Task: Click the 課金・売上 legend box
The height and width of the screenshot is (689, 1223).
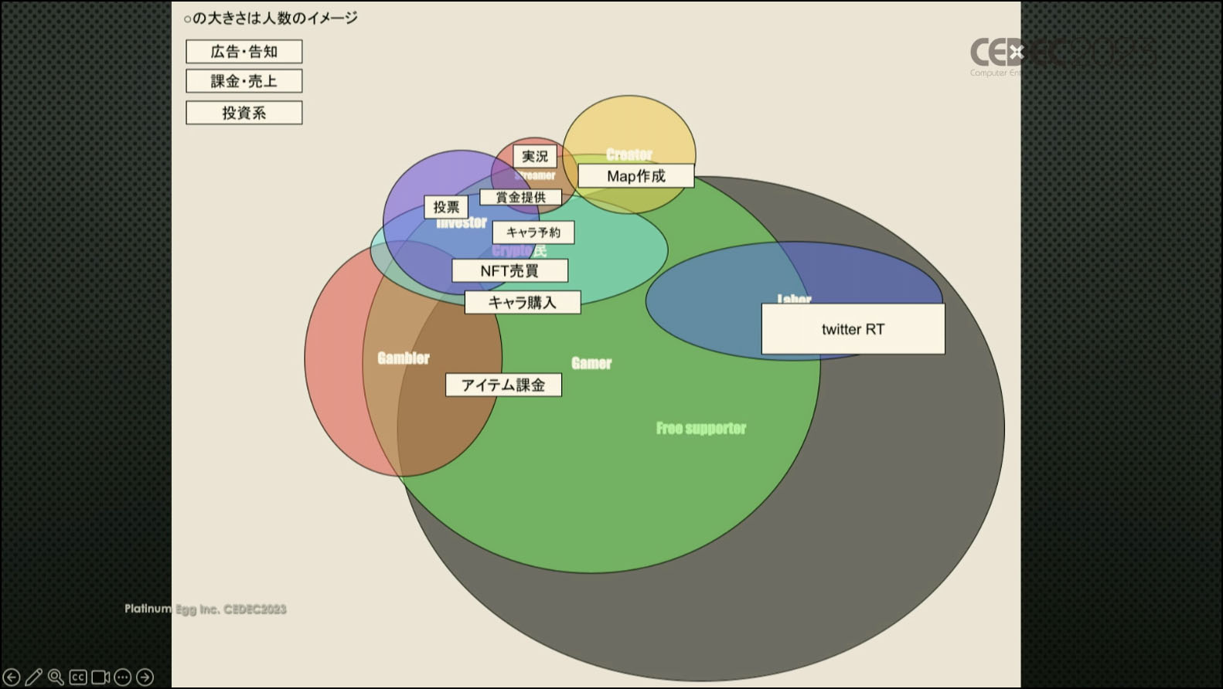Action: coord(244,81)
